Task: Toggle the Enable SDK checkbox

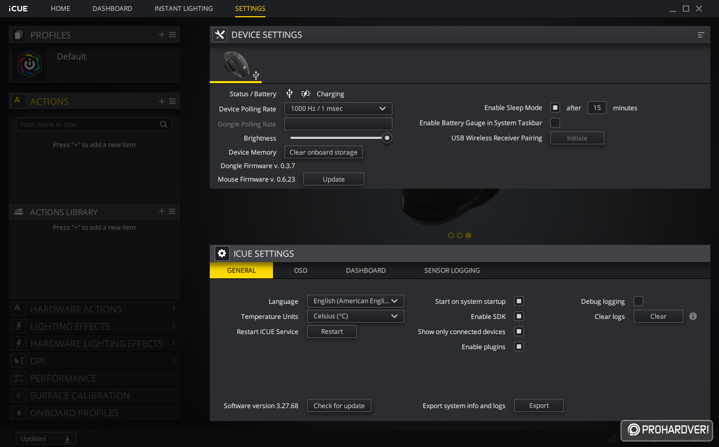Action: click(519, 316)
